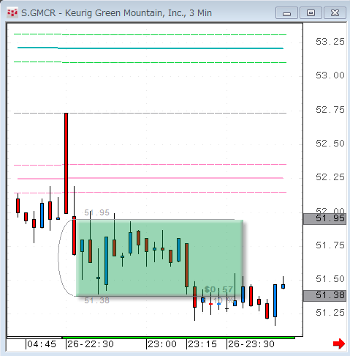Click the 52.50 price axis label
The image size is (350, 356).
(330, 144)
